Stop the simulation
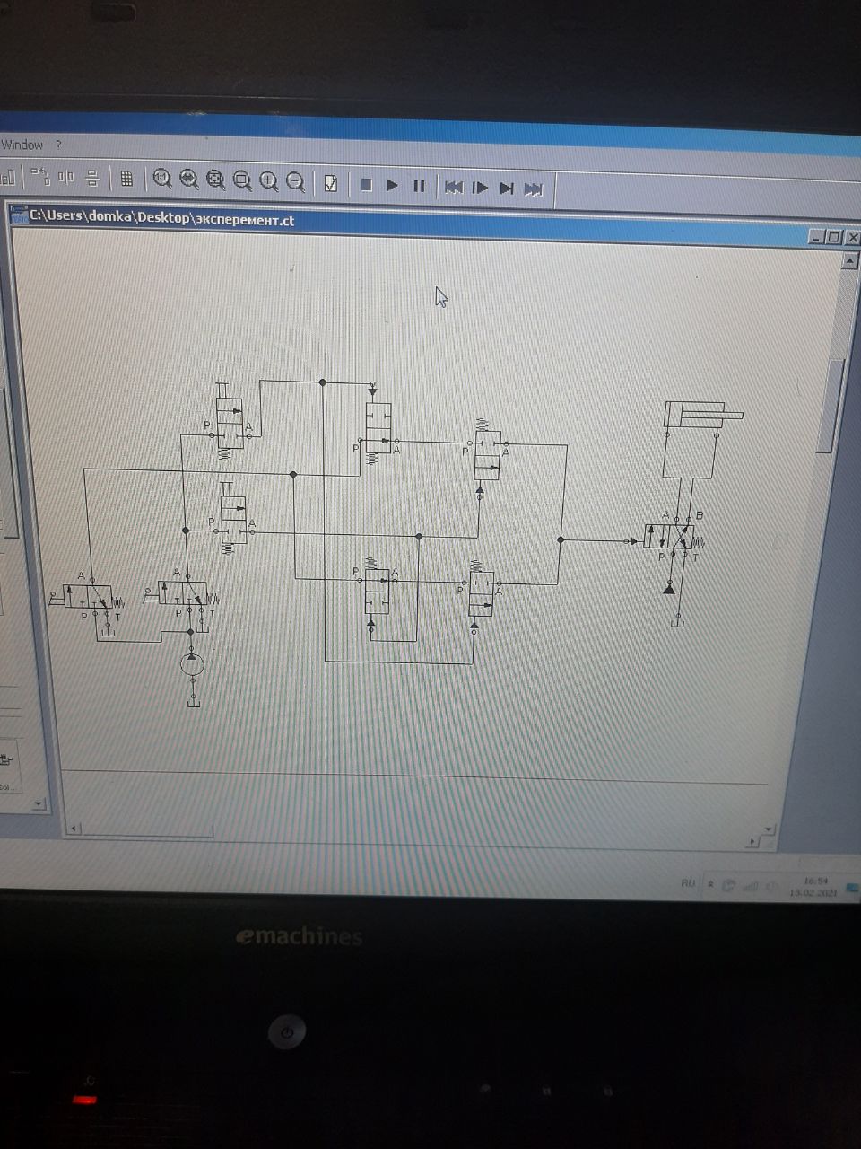This screenshot has height=1149, width=861. (366, 185)
